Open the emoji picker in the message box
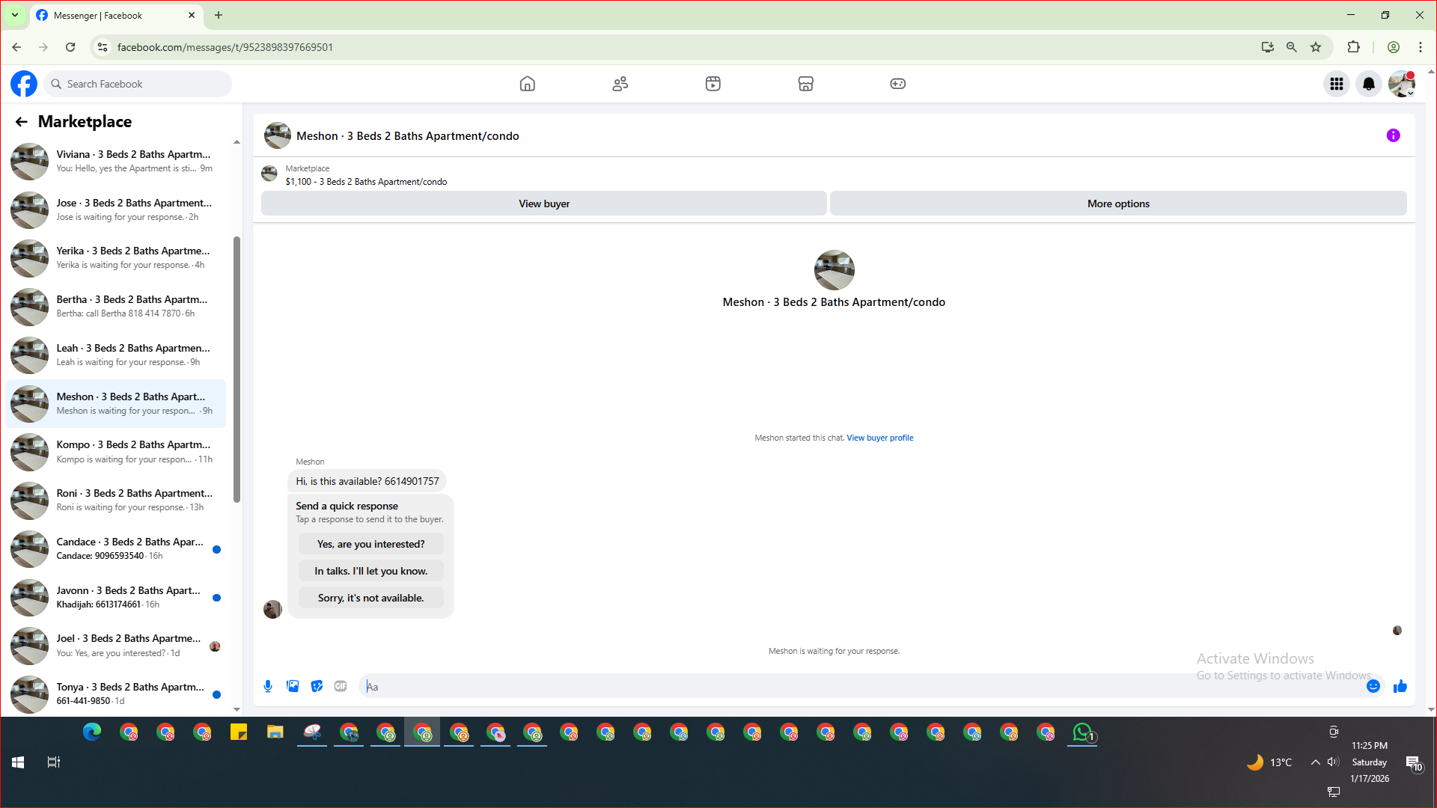This screenshot has height=808, width=1437. pos(1373,686)
